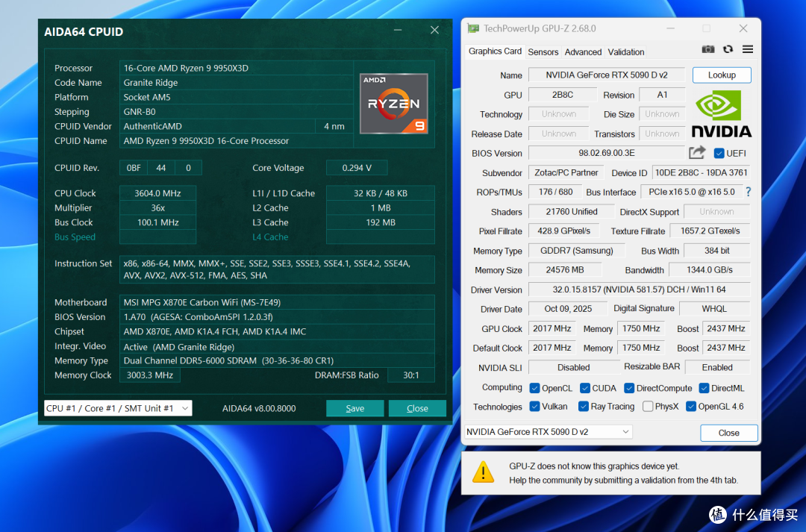Click the Memory Type value GDDR7 (Samsung)
Image resolution: width=806 pixels, height=532 pixels.
pyautogui.click(x=577, y=250)
